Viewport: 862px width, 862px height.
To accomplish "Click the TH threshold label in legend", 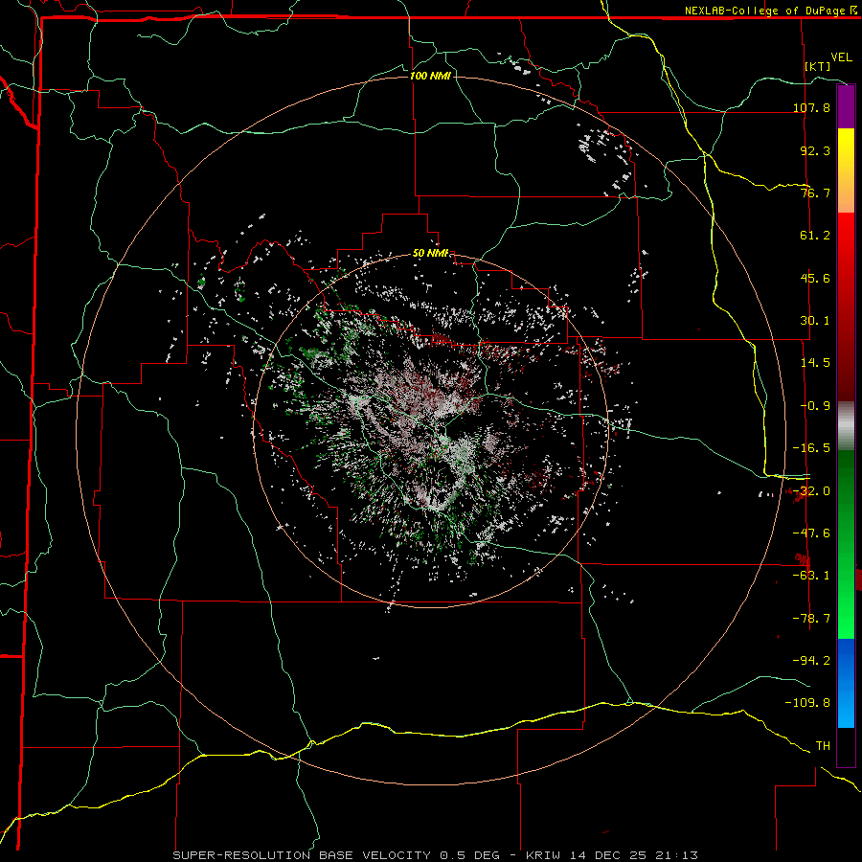I will pos(823,746).
